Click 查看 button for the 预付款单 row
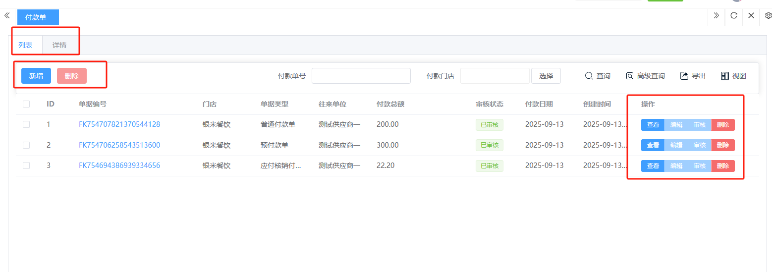This screenshot has height=272, width=772. (653, 145)
